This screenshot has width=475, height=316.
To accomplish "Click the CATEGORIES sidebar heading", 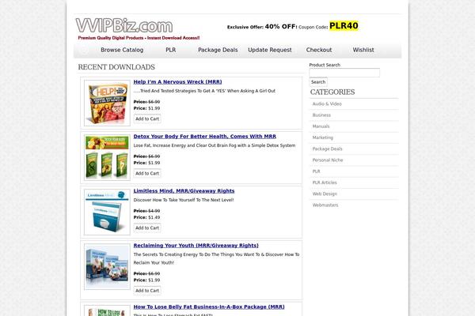I will pos(332,92).
